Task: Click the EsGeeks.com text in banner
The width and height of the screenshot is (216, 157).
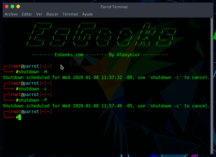Action: [69, 55]
